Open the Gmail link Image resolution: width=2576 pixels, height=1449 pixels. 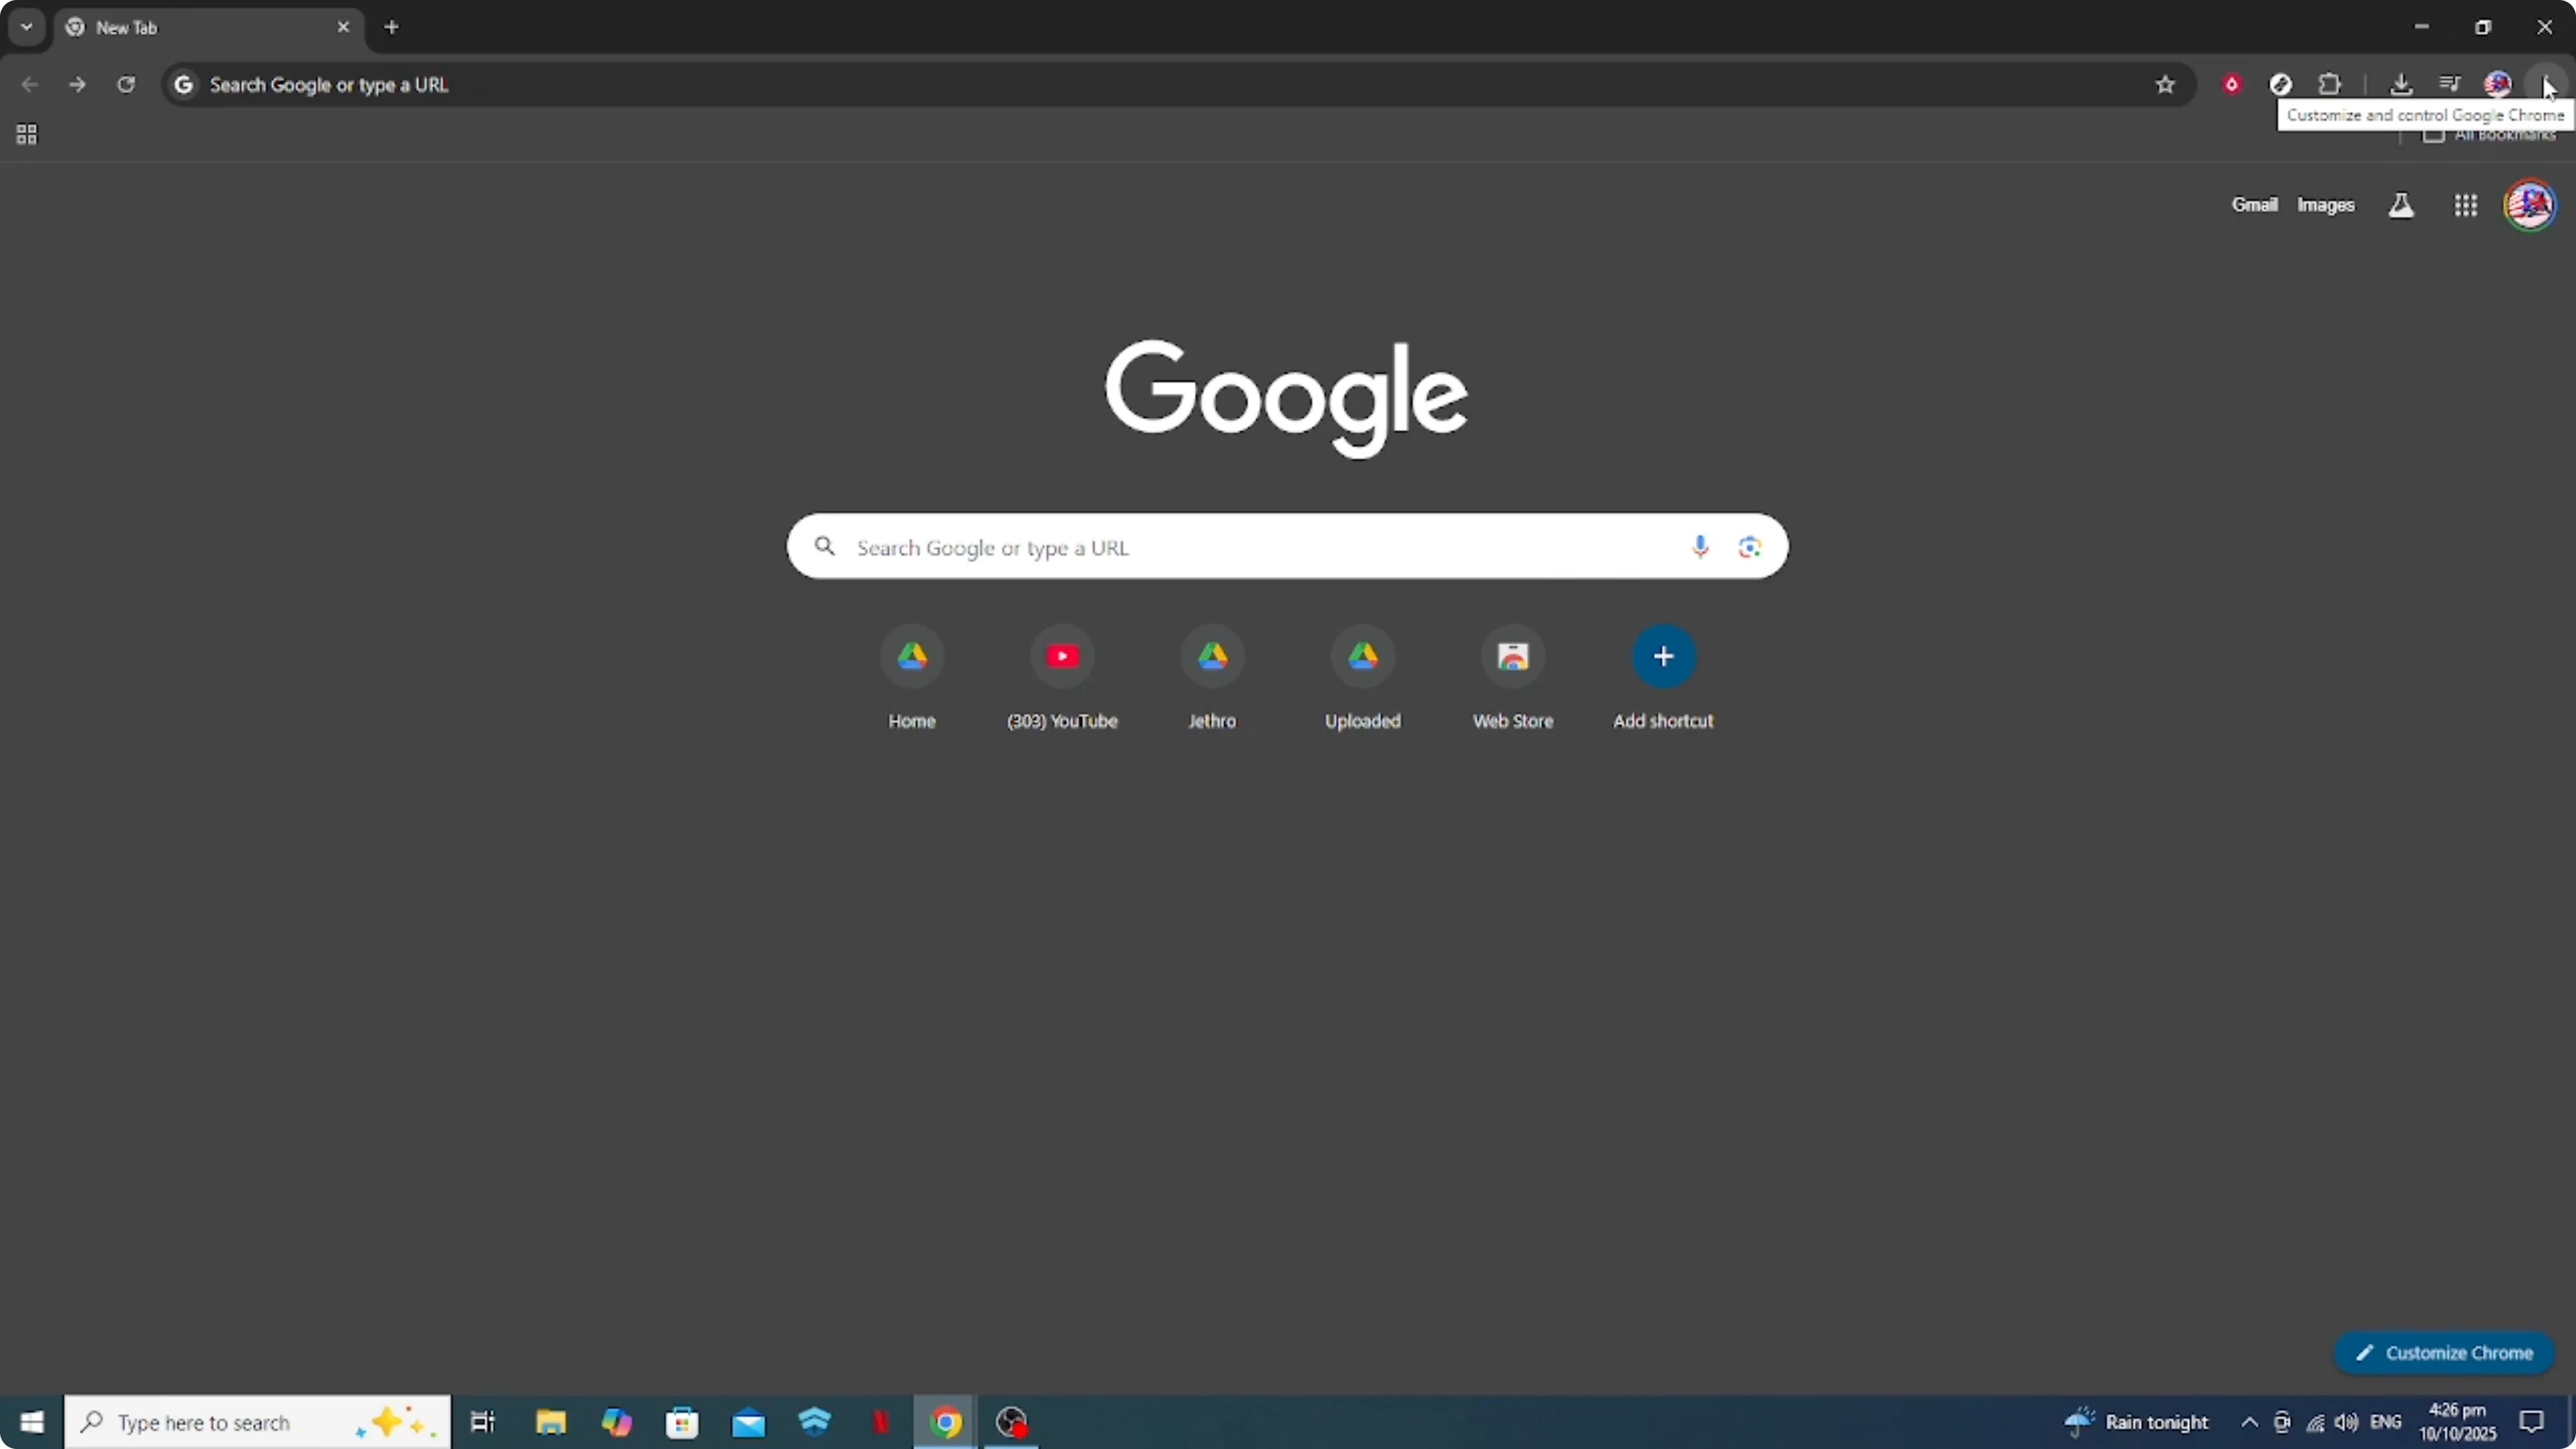point(2256,204)
